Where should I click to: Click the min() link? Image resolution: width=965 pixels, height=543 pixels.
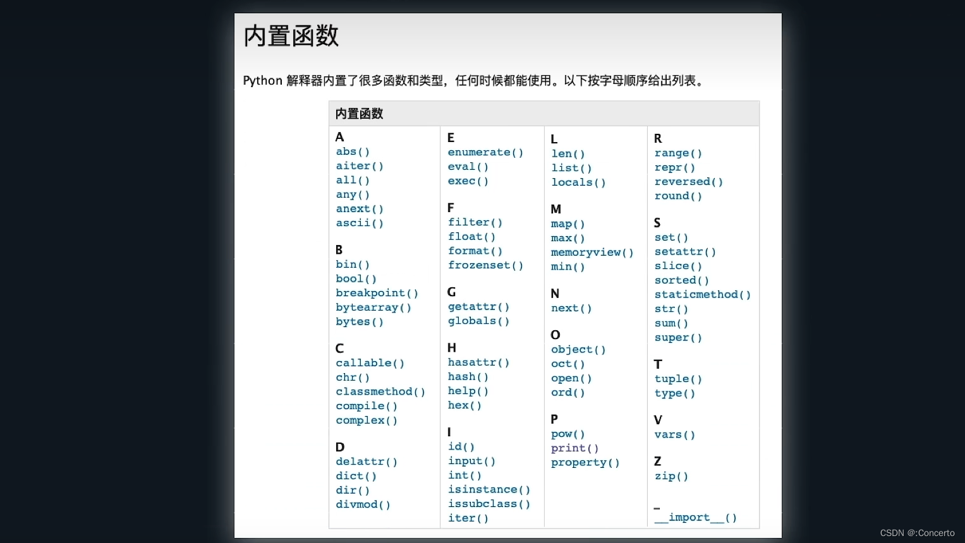pyautogui.click(x=568, y=266)
